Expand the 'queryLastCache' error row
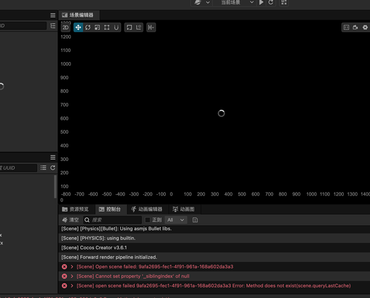The image size is (370, 298). [x=72, y=285]
